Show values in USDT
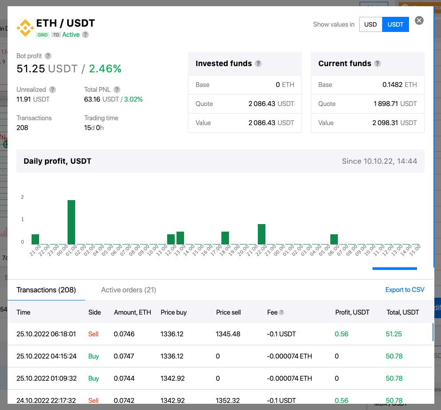 (x=395, y=24)
